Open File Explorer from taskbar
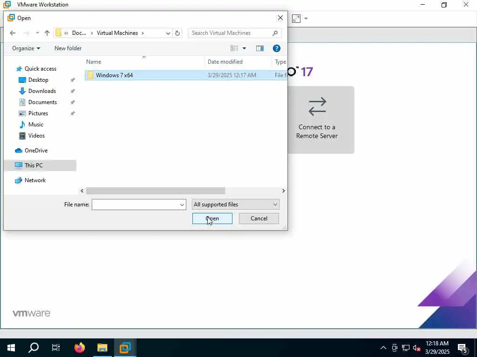This screenshot has height=357, width=477. (x=102, y=348)
